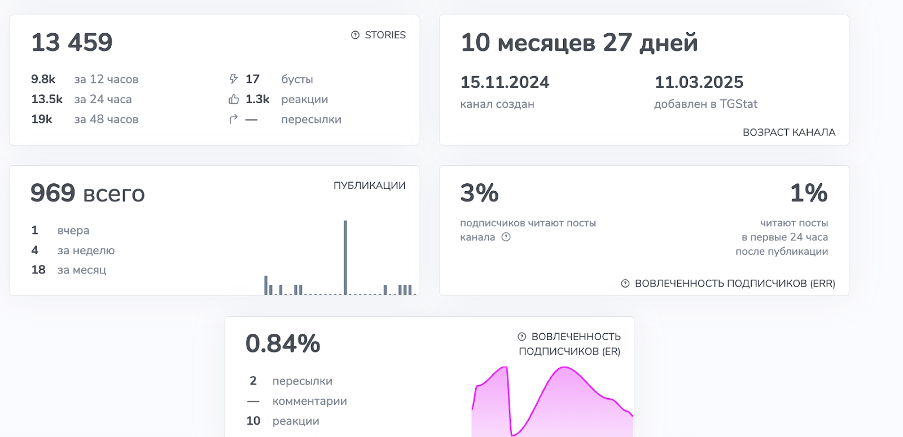Click the 3% subscribers reading value
The width and height of the screenshot is (903, 437).
tap(479, 193)
